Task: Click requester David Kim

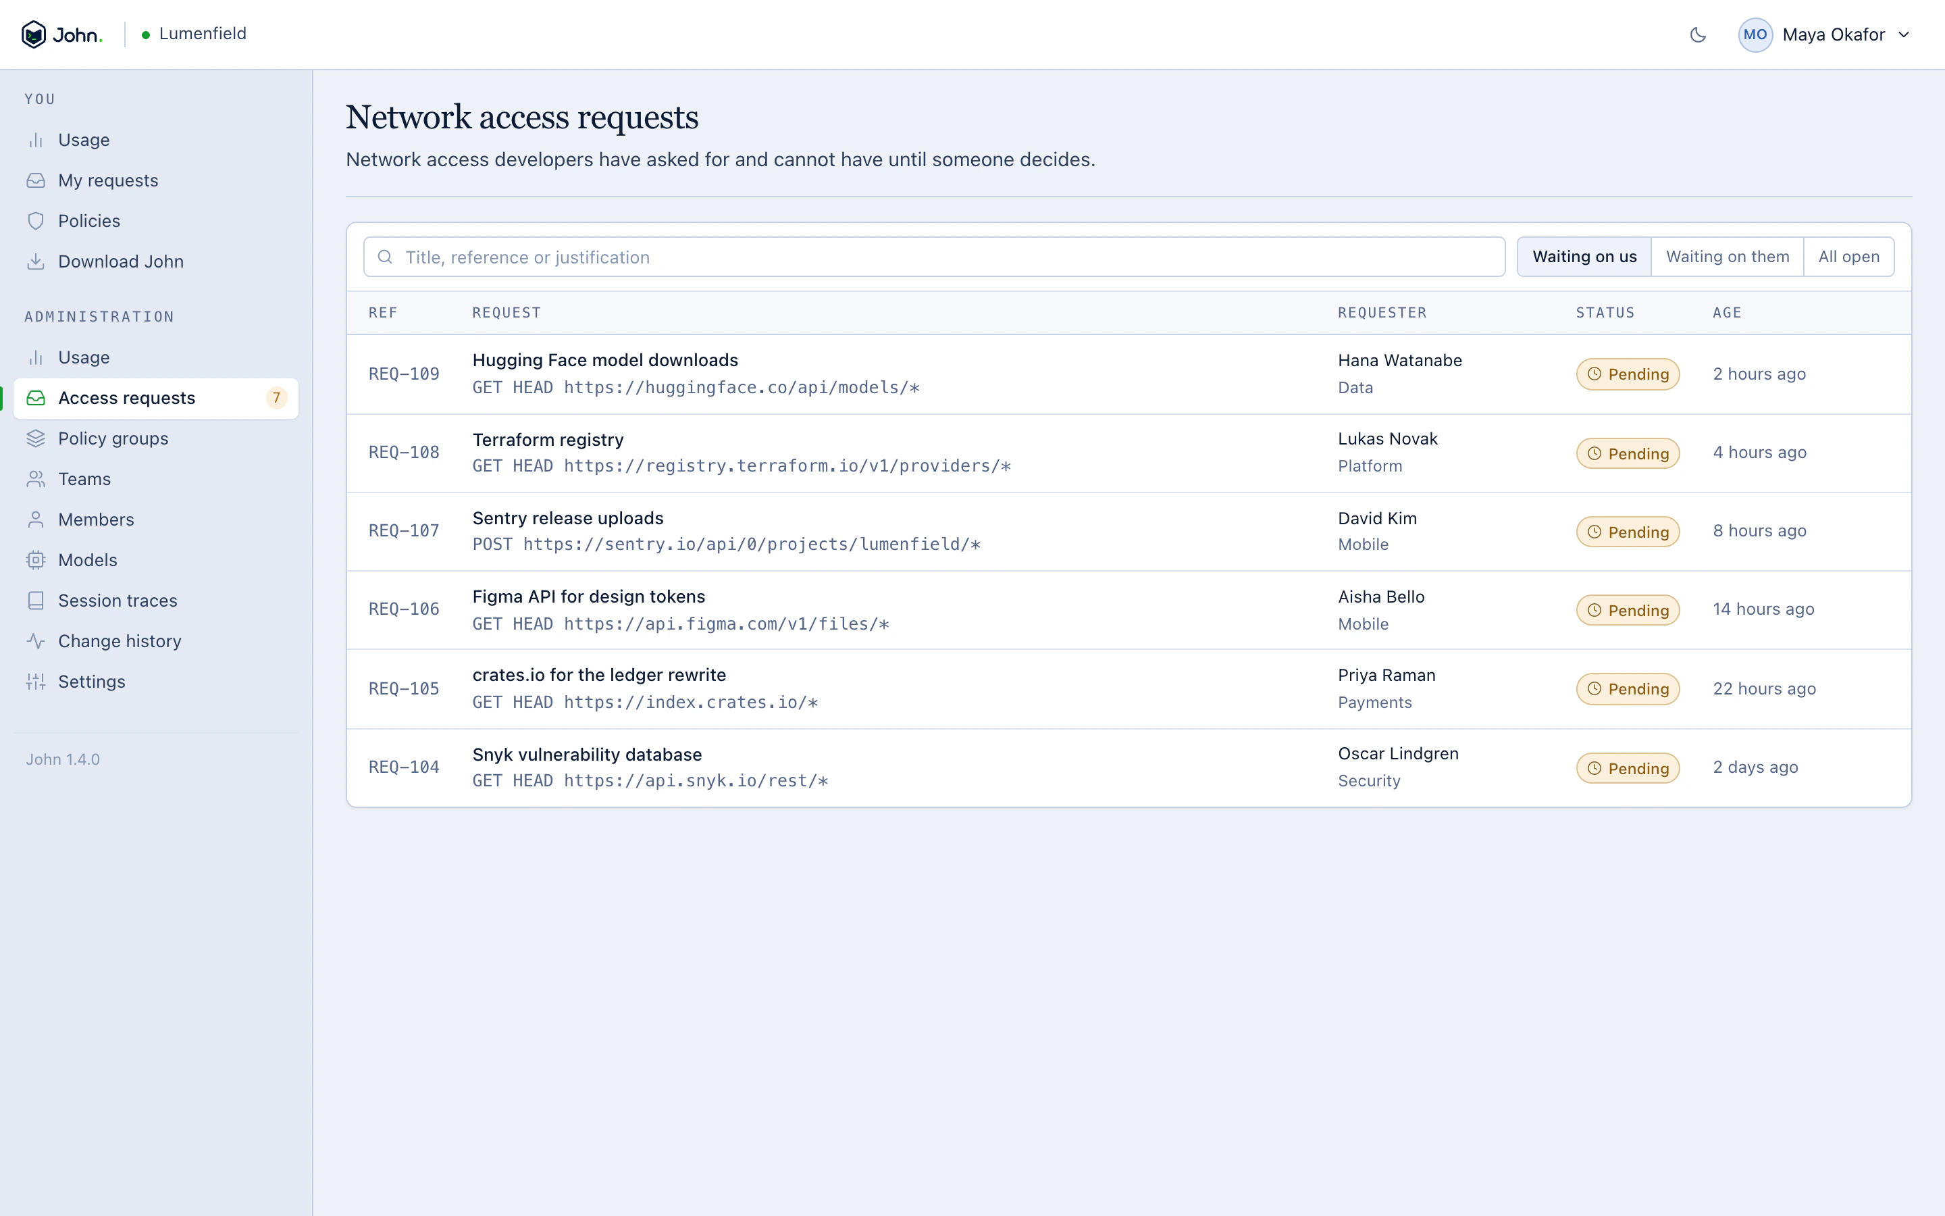Action: click(x=1378, y=519)
